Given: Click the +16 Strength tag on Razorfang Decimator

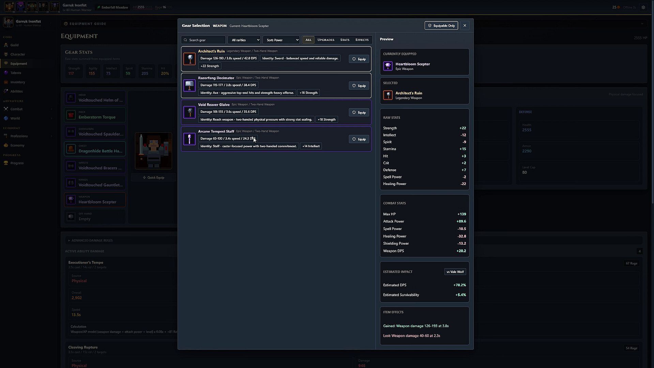Looking at the screenshot, I should pyautogui.click(x=308, y=93).
